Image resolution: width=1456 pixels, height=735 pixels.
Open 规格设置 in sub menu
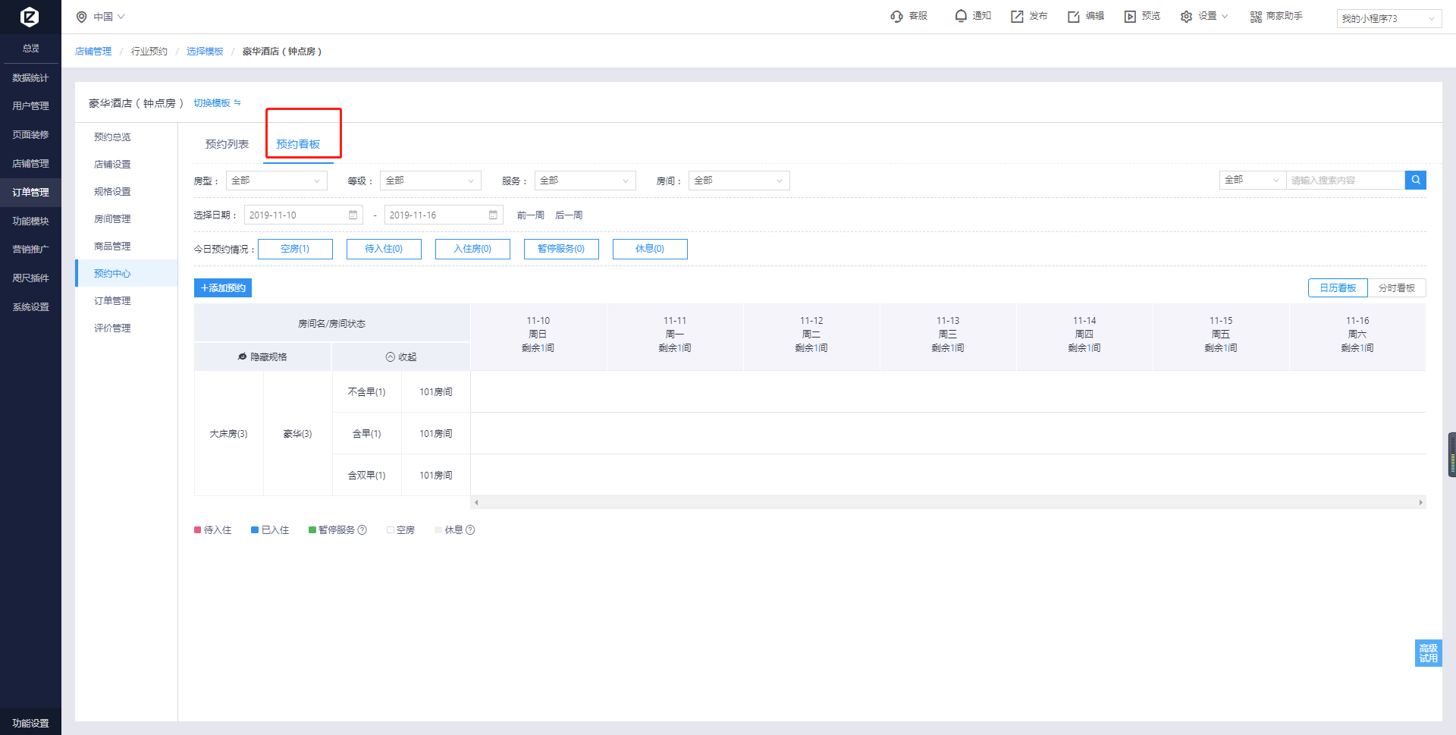112,192
